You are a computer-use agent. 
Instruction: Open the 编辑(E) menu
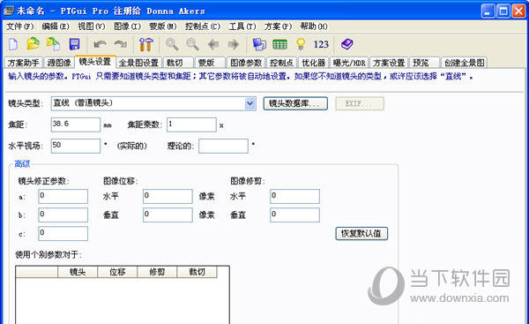point(56,26)
